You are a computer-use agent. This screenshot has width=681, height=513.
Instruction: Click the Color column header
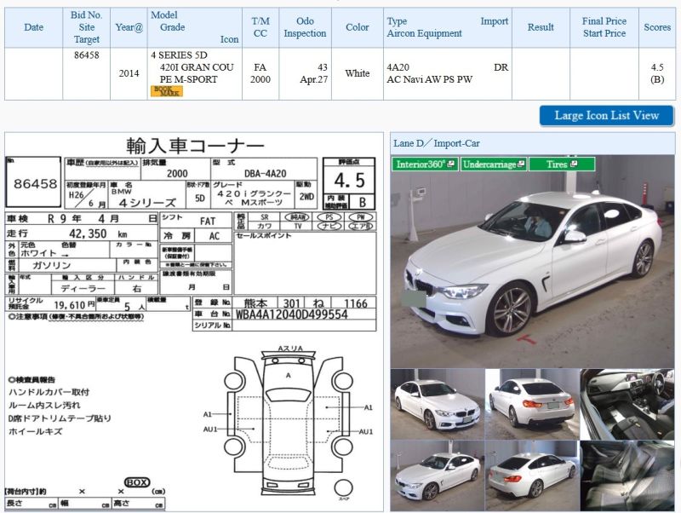click(357, 27)
